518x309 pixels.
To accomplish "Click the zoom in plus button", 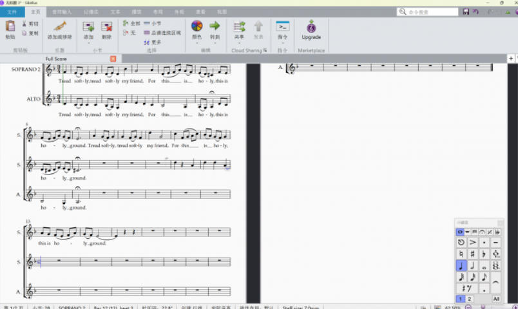I will (515, 307).
